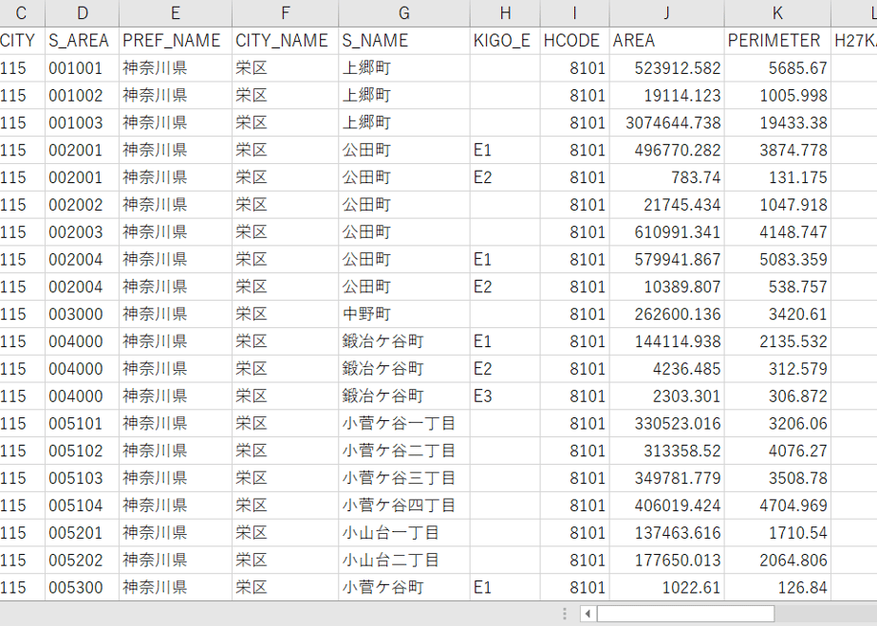Screen dimensions: 877x626
Task: Click the HCODE header cell
Action: (x=575, y=41)
